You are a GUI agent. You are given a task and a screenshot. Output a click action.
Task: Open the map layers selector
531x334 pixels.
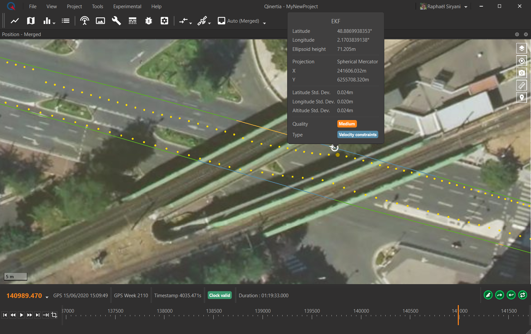(x=521, y=49)
